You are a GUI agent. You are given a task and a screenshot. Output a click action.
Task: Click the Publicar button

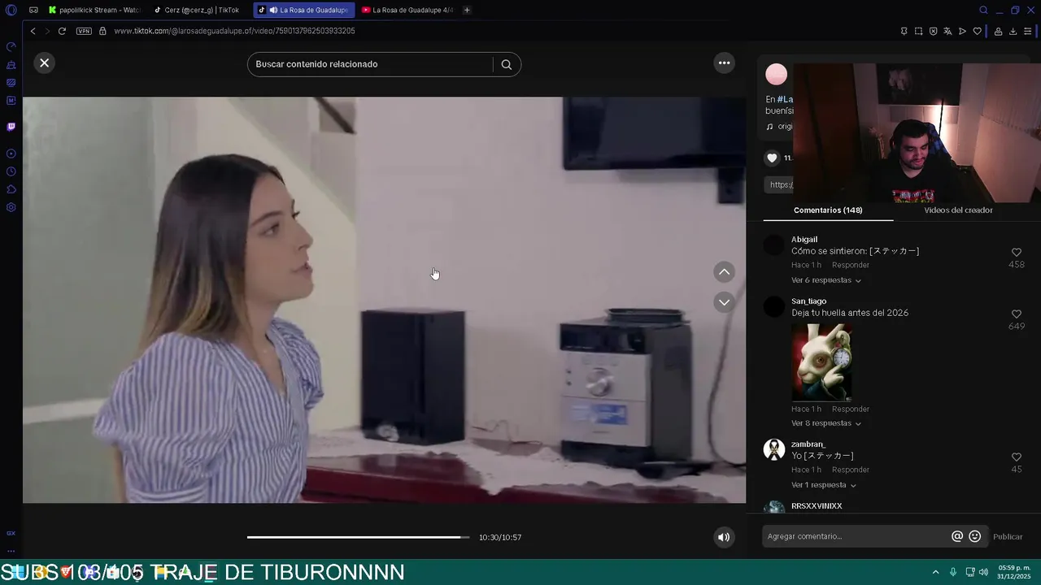[1008, 536]
